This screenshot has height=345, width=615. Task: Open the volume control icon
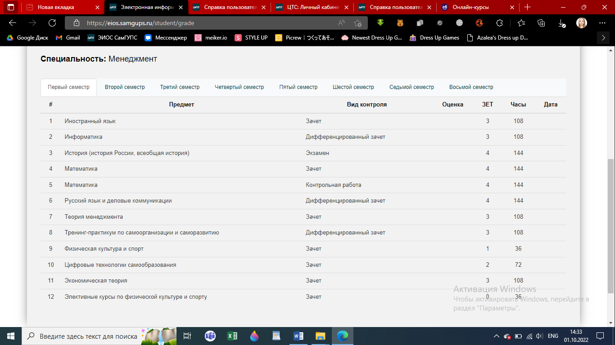(539, 336)
